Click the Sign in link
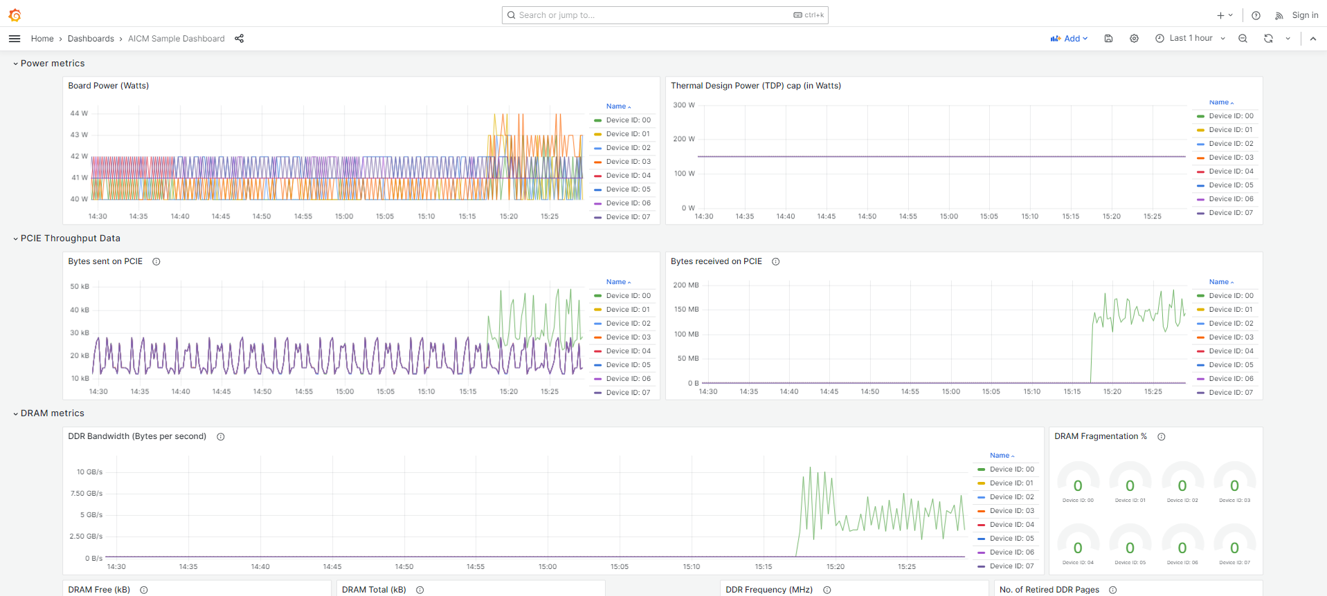Viewport: 1327px width, 596px height. click(1305, 15)
